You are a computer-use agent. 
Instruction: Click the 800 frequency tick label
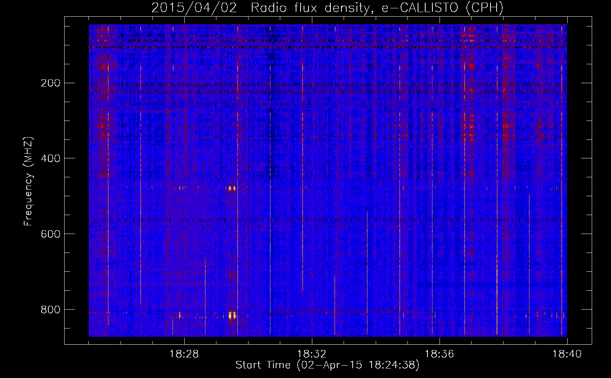(51, 310)
